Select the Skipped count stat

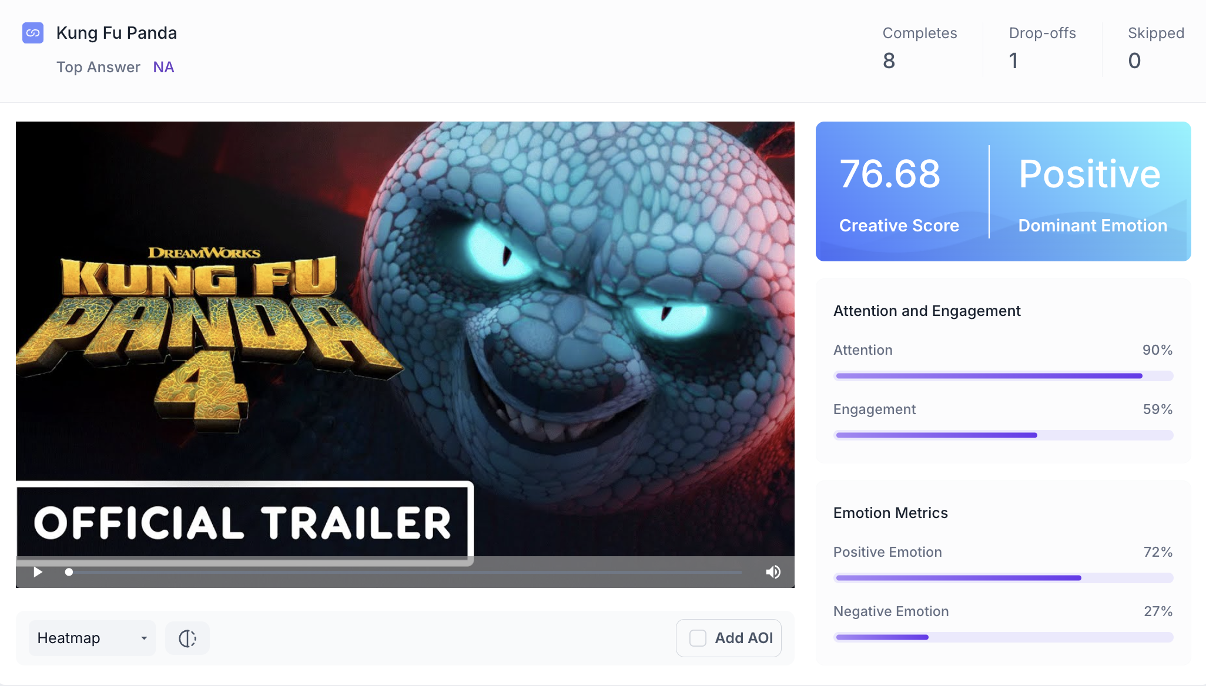click(x=1134, y=60)
